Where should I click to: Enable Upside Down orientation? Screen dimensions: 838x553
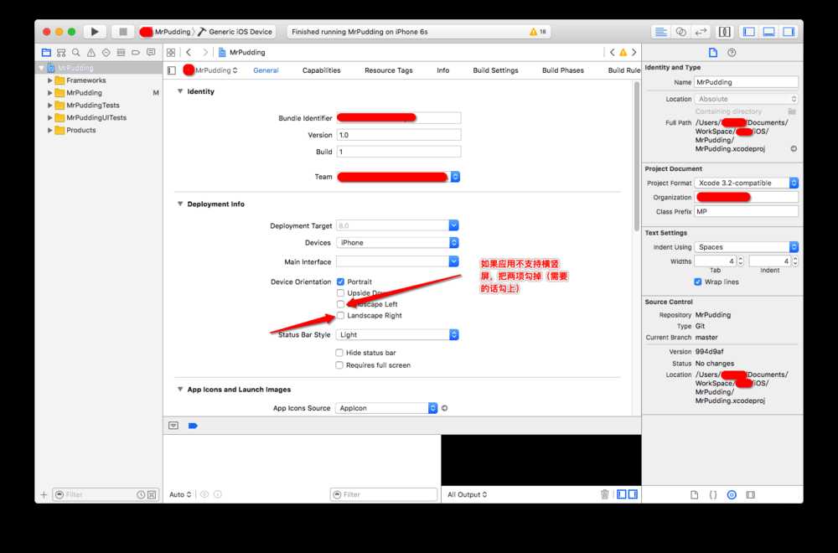[x=340, y=292]
